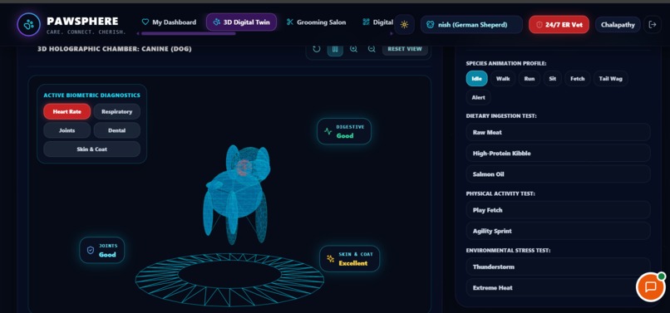Select the Sit animation profile
This screenshot has height=313, width=670.
(553, 79)
